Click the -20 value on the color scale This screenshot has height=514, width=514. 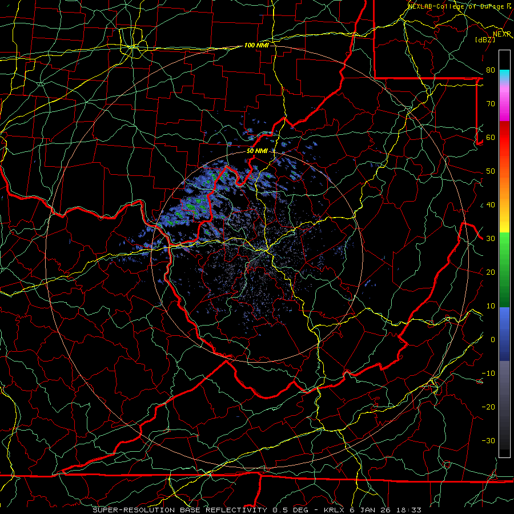point(488,407)
